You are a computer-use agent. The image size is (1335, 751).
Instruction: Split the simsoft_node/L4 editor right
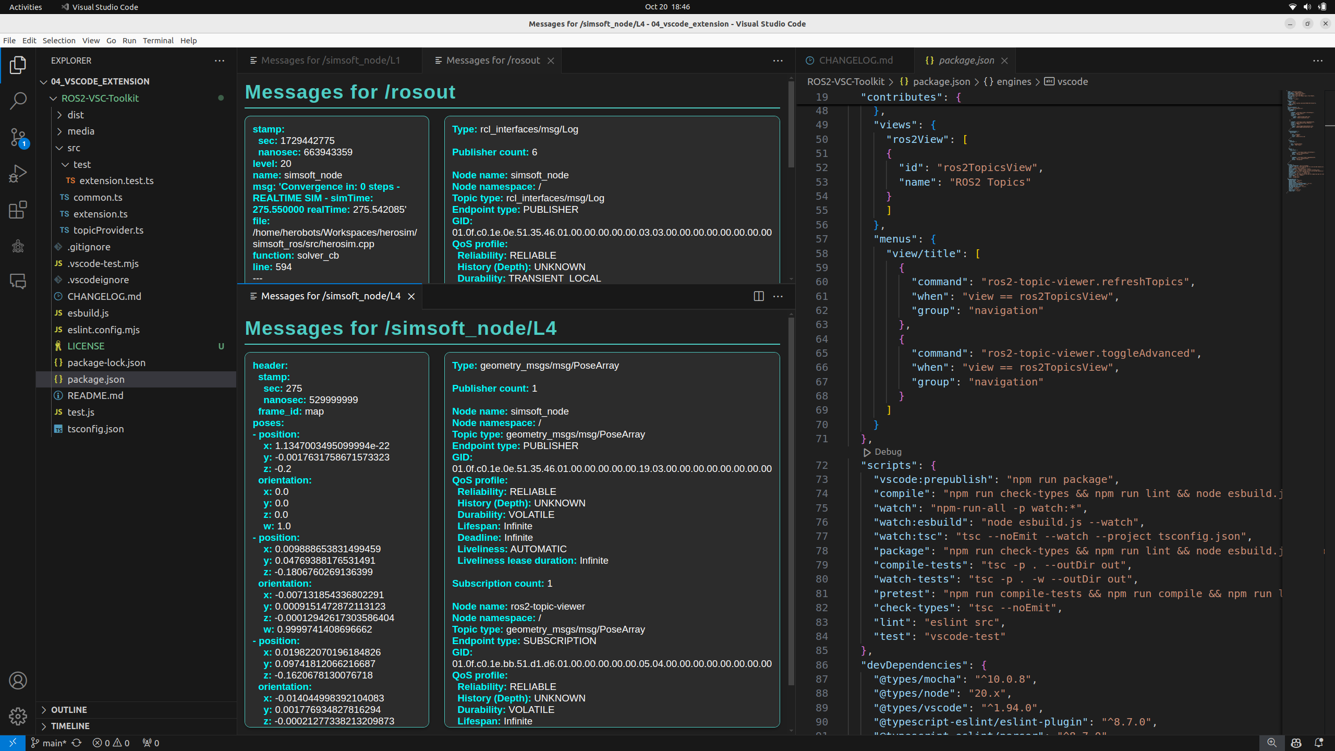pyautogui.click(x=759, y=296)
